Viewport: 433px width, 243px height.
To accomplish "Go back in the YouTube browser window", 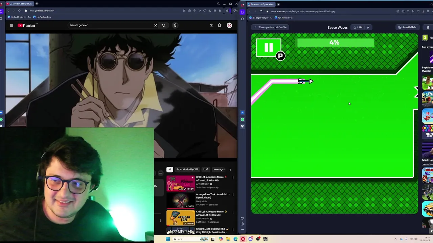I will (8, 10).
